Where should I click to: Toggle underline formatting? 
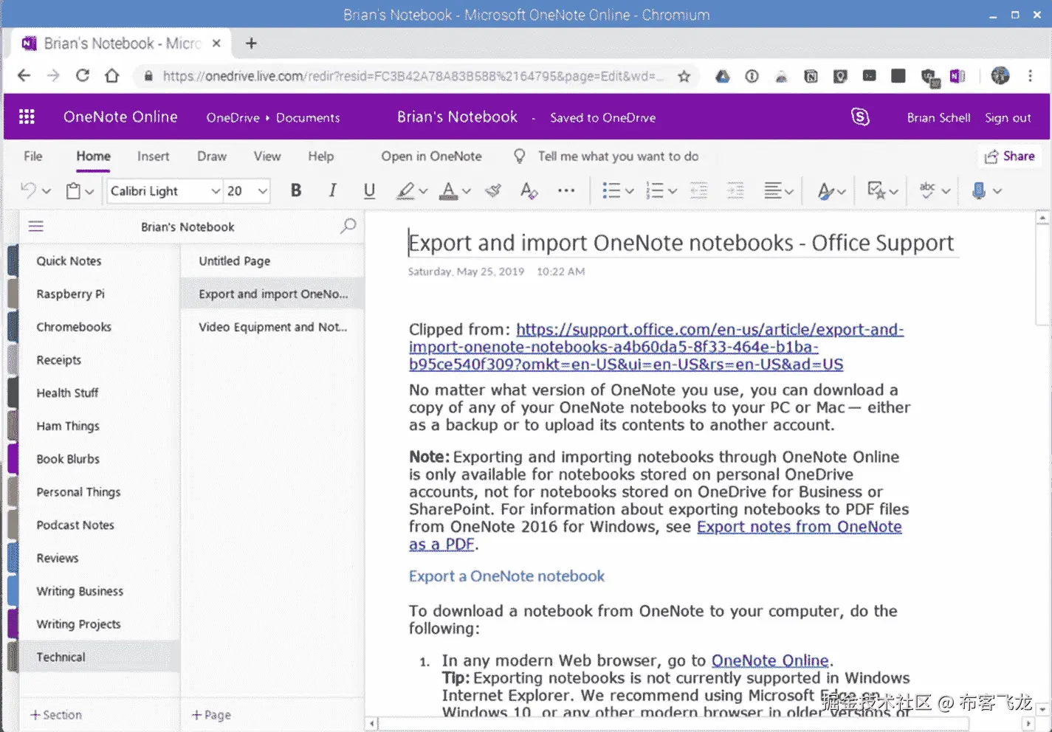(x=369, y=191)
